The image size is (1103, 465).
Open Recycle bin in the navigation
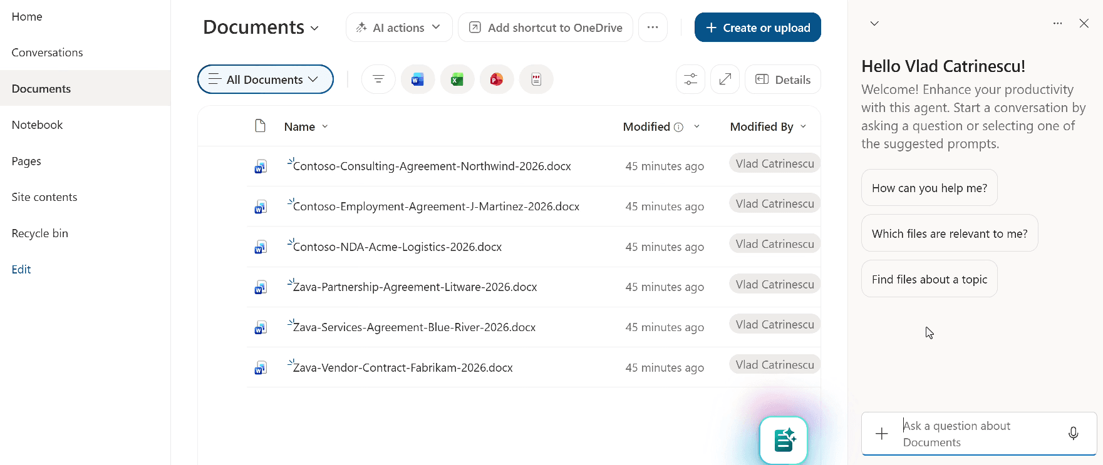tap(39, 233)
